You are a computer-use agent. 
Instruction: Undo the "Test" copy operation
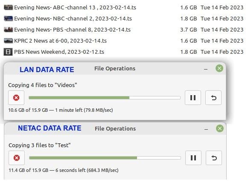pyautogui.click(x=214, y=158)
